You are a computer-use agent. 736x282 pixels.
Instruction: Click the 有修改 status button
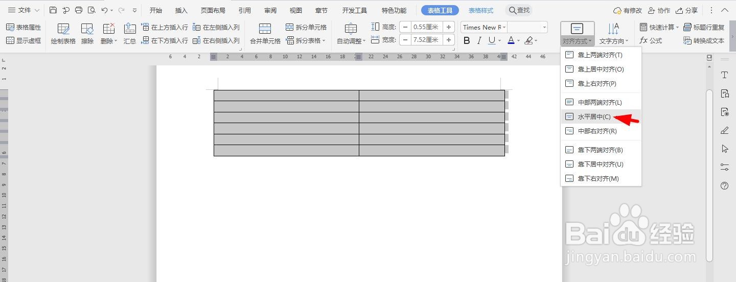tap(627, 10)
